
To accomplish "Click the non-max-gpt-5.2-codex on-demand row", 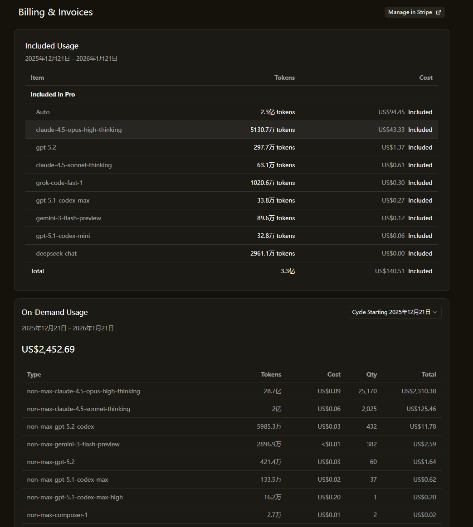I will click(61, 426).
